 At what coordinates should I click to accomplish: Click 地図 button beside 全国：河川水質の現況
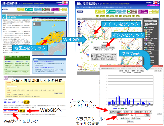[22, 111]
